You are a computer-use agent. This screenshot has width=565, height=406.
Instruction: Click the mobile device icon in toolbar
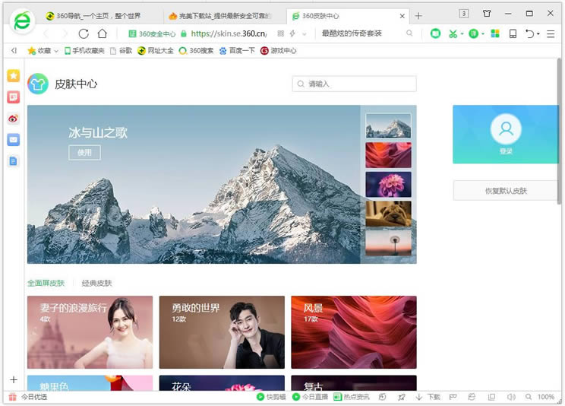[x=513, y=33]
